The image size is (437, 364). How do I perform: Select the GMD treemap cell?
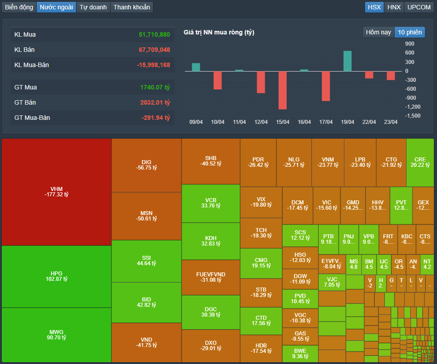click(353, 205)
